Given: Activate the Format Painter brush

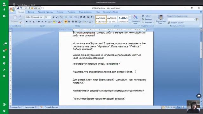Looking at the screenshot, I should click(x=20, y=22).
